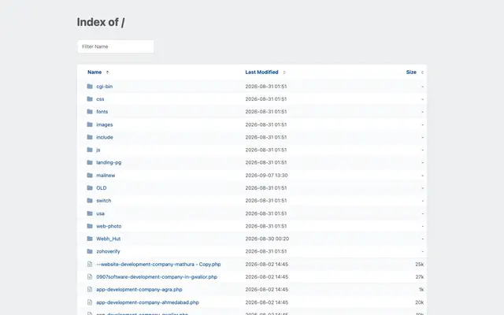
Task: Open the web-photo directory link
Action: pos(109,226)
